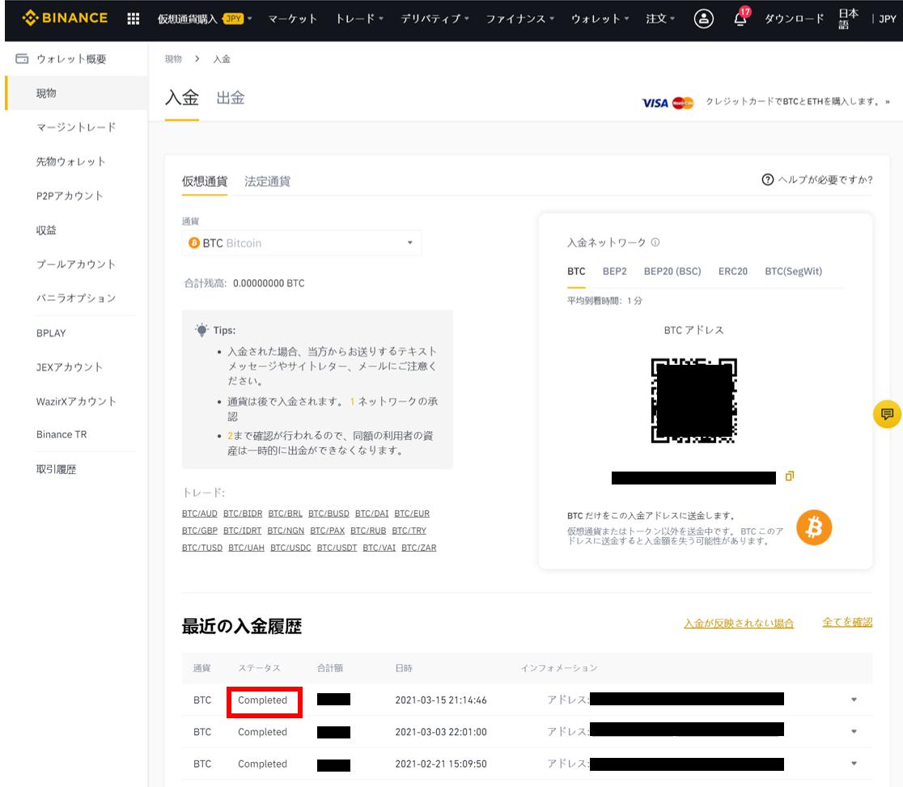Open the BTC Bitcoin currency selector
The width and height of the screenshot is (903, 787).
point(301,243)
